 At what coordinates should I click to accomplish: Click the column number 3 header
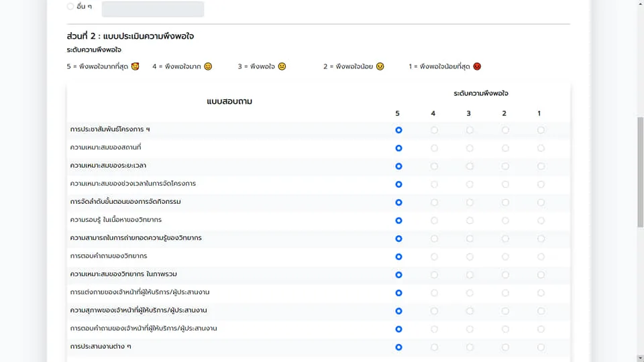click(x=469, y=113)
